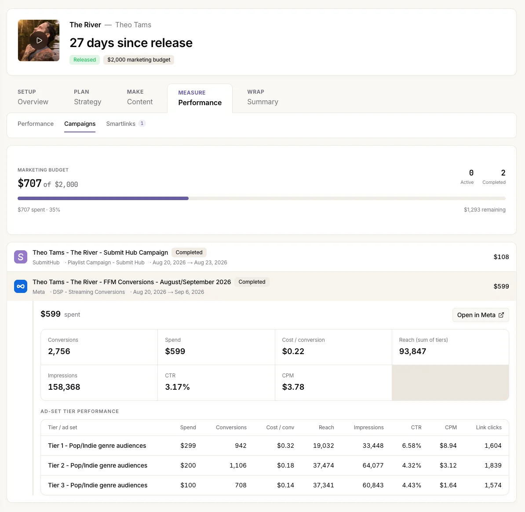Click the $1,293 remaining text
The width and height of the screenshot is (525, 512).
485,210
